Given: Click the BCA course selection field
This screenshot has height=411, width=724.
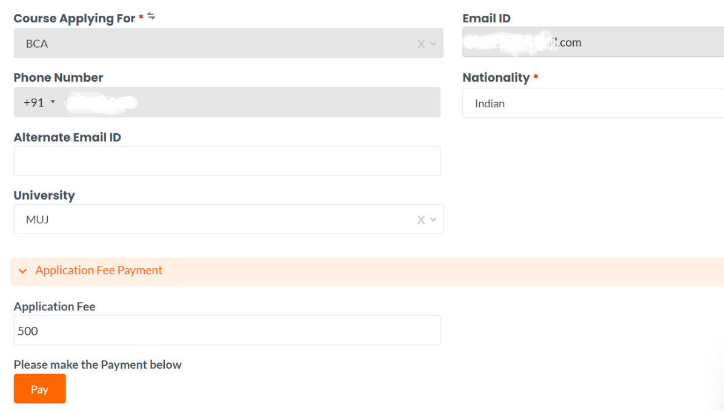Looking at the screenshot, I should pyautogui.click(x=212, y=44).
